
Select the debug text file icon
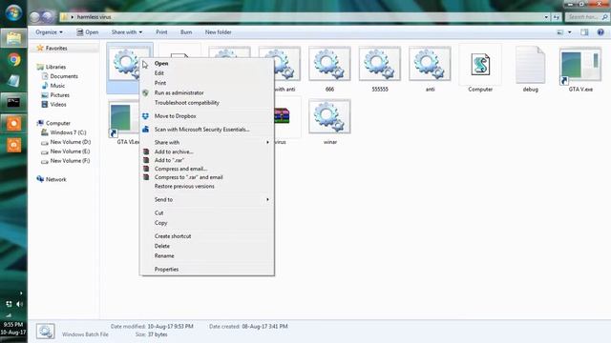[530, 65]
